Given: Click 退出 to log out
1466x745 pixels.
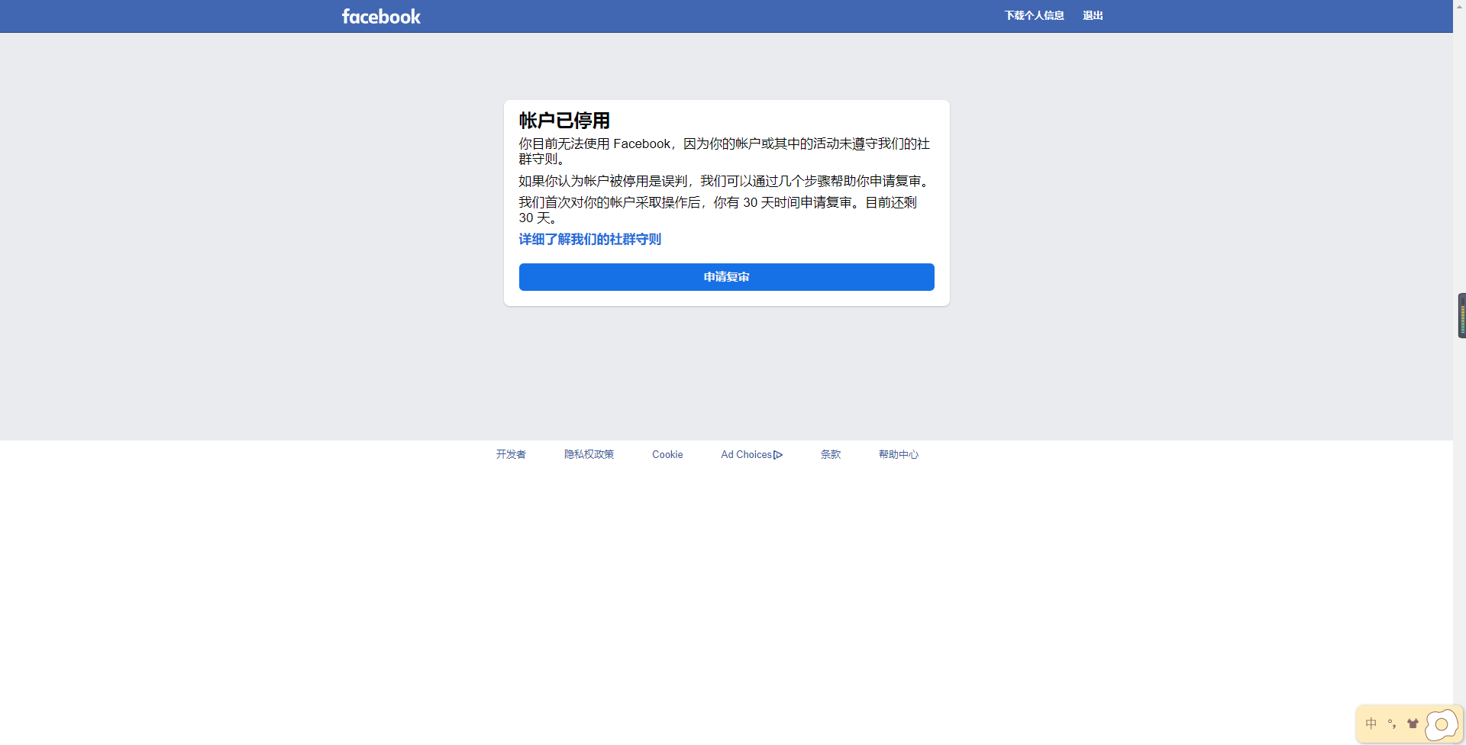Looking at the screenshot, I should coord(1093,15).
